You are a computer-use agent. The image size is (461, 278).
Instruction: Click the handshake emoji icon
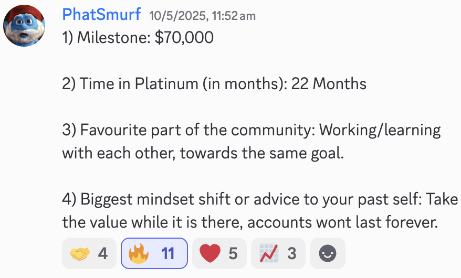click(80, 254)
